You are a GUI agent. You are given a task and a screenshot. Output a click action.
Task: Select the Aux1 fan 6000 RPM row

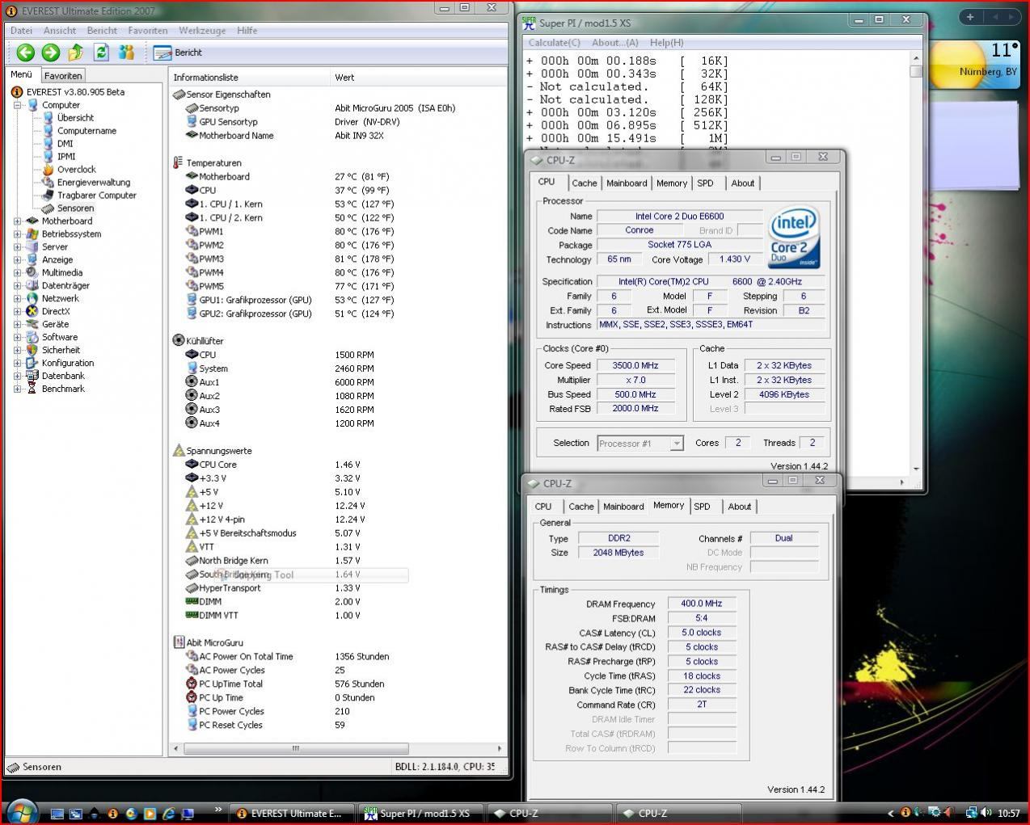click(337, 382)
